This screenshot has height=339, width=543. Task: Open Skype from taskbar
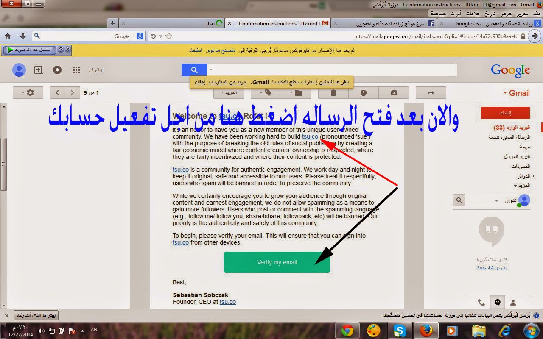399,330
